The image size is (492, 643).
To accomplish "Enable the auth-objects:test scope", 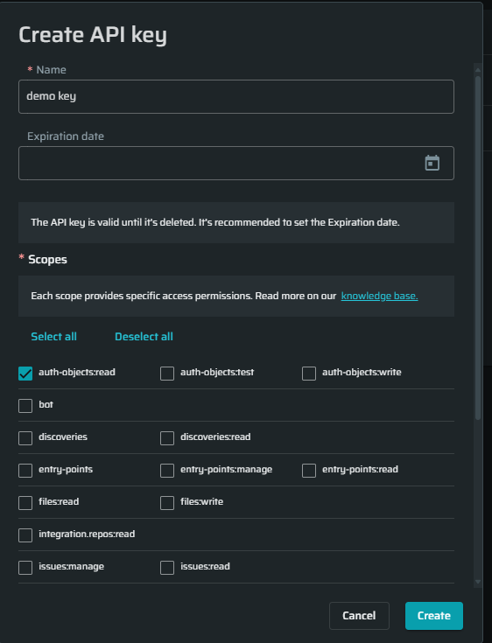I will [167, 374].
